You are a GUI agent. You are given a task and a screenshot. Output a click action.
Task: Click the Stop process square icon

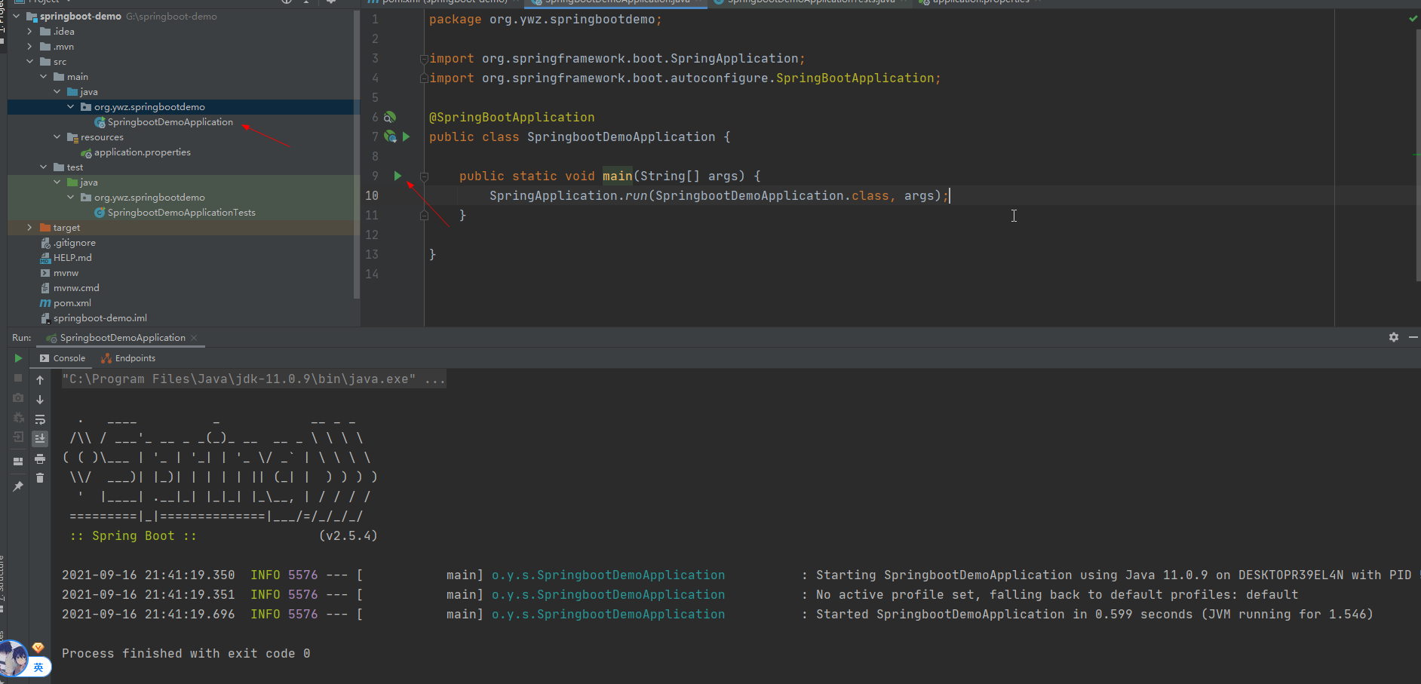coord(18,378)
